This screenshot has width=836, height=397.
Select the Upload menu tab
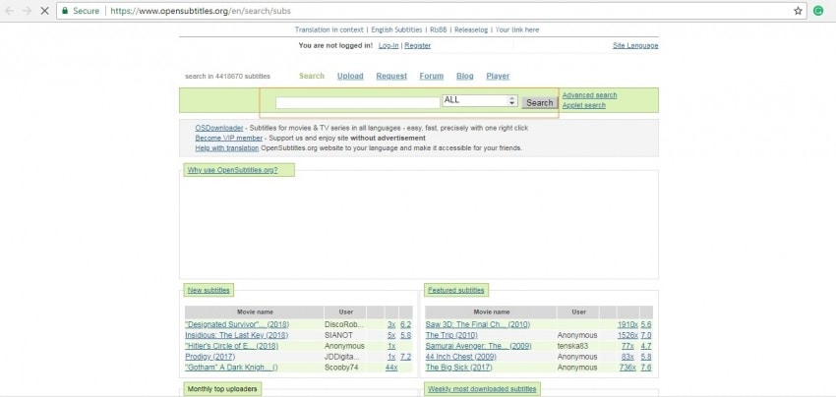(x=350, y=77)
